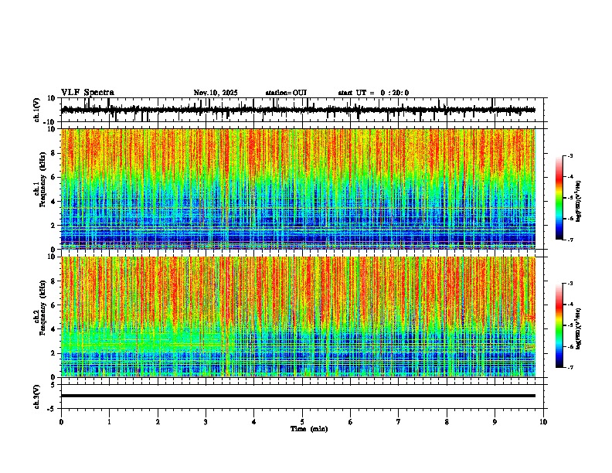Click the time axis tick label "7"
The image size is (612, 473).
399,422
